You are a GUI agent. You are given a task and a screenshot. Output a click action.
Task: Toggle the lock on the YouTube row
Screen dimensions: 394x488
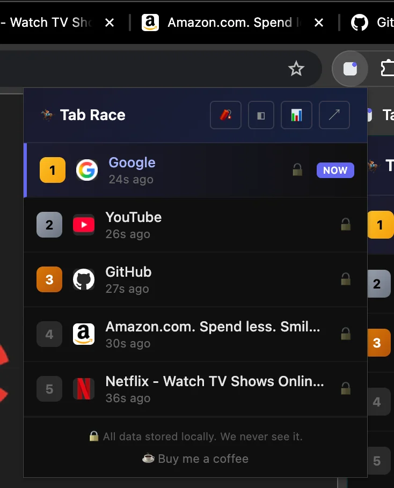346,224
